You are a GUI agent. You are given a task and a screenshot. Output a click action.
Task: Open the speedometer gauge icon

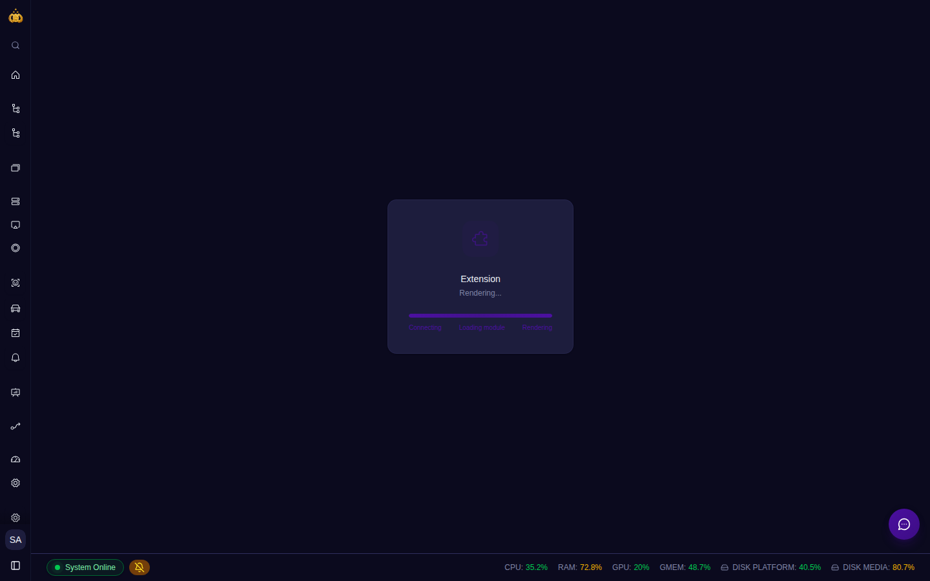15,460
